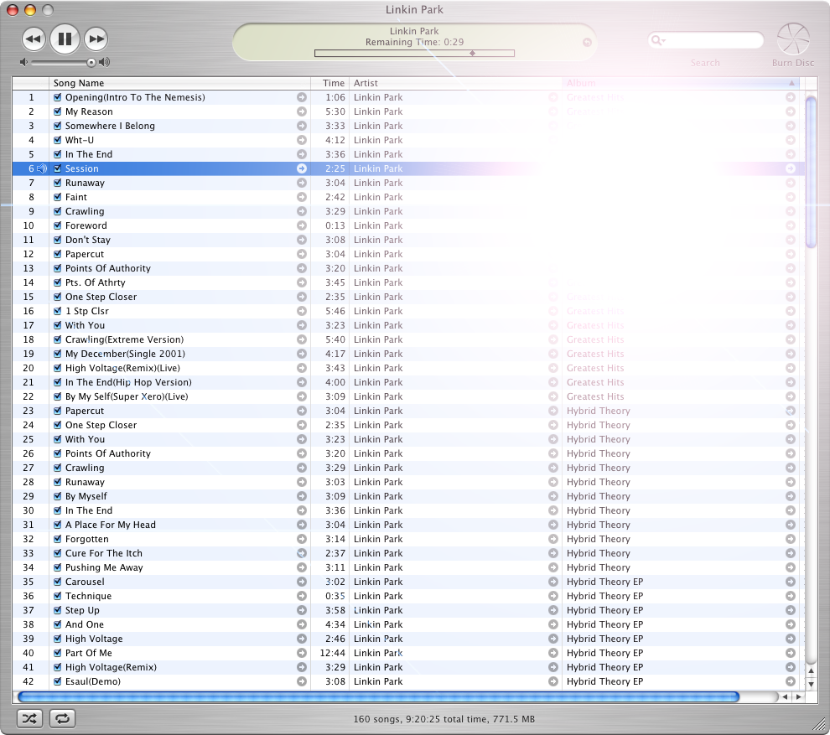830x735 pixels.
Task: Toggle the shuffle button
Action: tap(29, 718)
